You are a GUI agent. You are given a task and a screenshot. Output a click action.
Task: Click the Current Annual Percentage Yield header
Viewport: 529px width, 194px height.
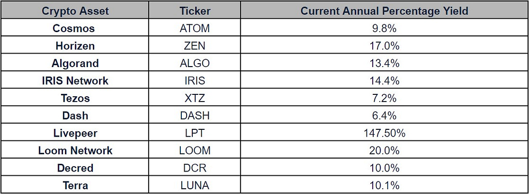coord(384,11)
